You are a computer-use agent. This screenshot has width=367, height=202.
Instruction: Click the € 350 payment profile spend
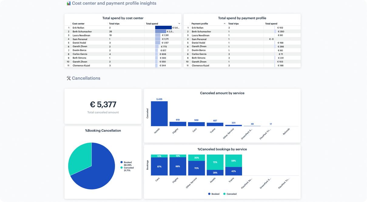[x=281, y=32]
